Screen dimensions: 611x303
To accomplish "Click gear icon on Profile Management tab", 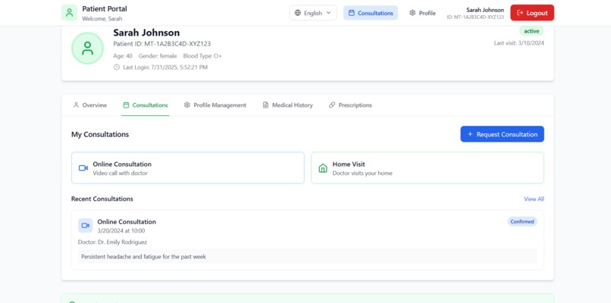I will pyautogui.click(x=187, y=105).
